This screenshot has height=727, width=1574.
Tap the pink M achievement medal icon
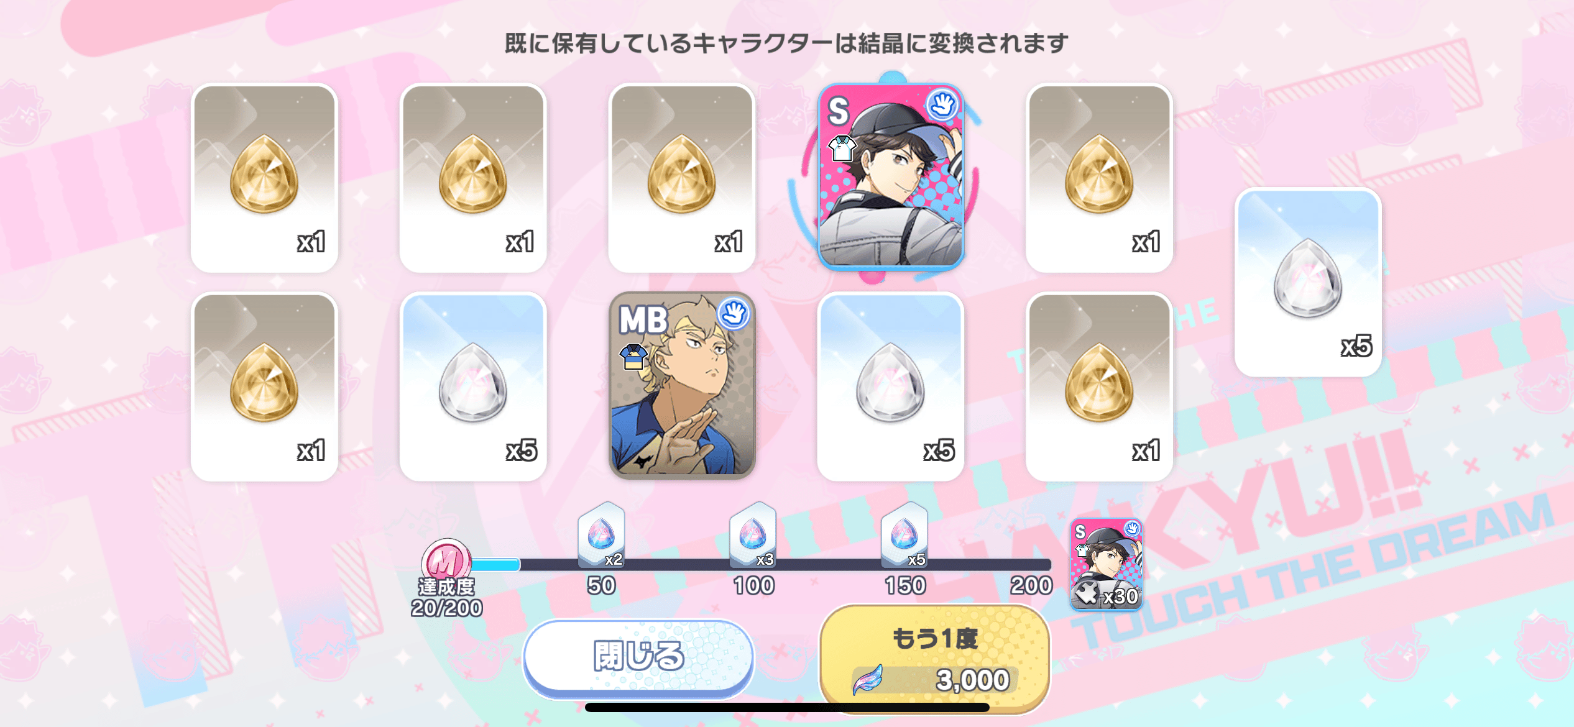446,561
